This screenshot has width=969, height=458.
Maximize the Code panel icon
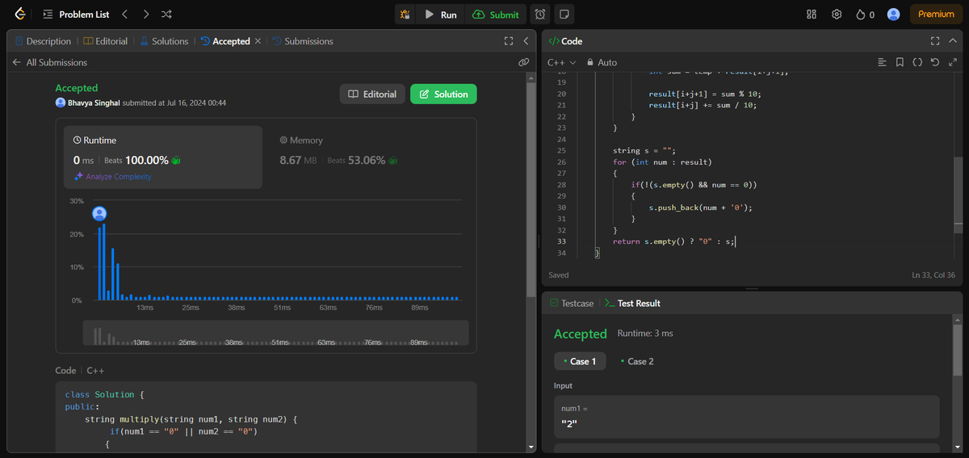935,41
